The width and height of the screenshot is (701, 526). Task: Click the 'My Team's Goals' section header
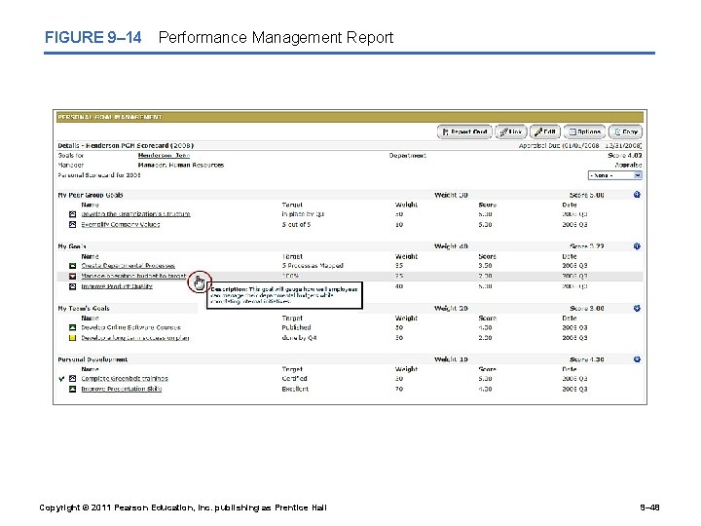pos(83,308)
